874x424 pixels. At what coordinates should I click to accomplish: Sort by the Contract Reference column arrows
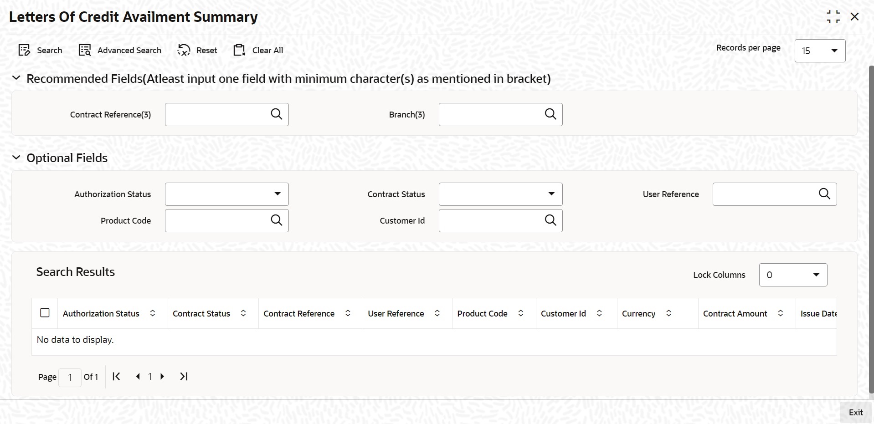point(348,313)
